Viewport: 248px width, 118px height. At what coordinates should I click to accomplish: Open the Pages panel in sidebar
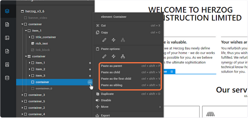pos(7,24)
